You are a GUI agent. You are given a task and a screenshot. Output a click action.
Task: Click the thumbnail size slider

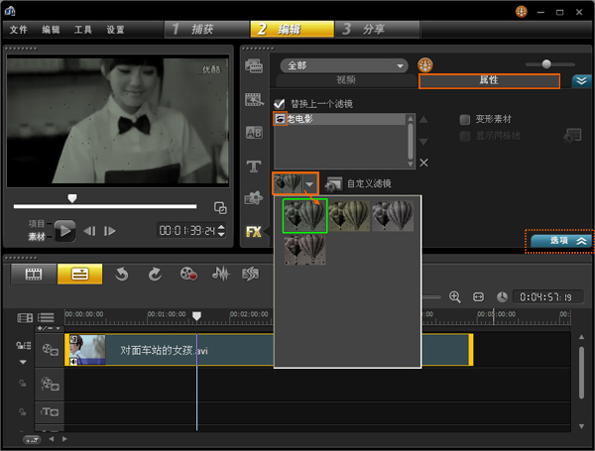pyautogui.click(x=546, y=64)
